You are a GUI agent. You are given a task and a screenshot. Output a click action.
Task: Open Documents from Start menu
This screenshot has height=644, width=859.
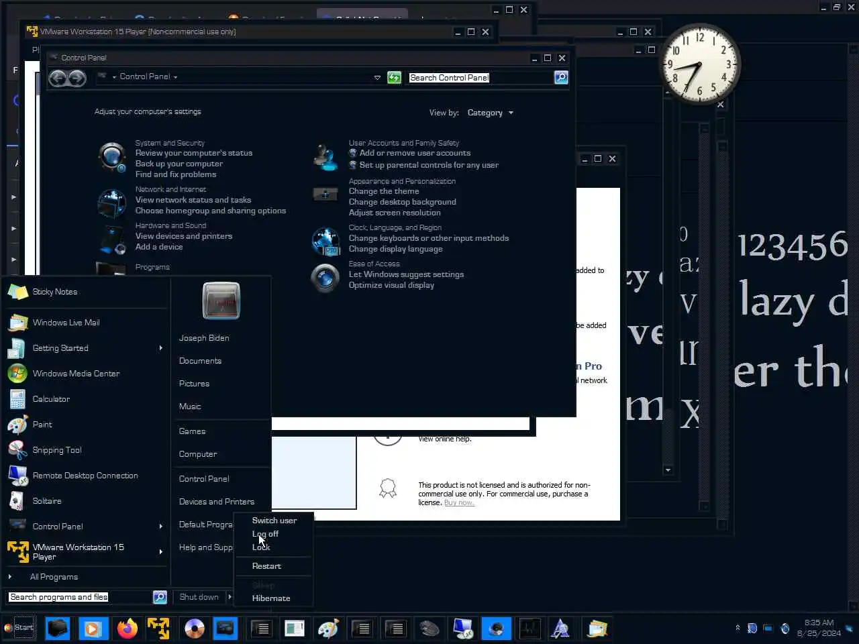(x=200, y=361)
